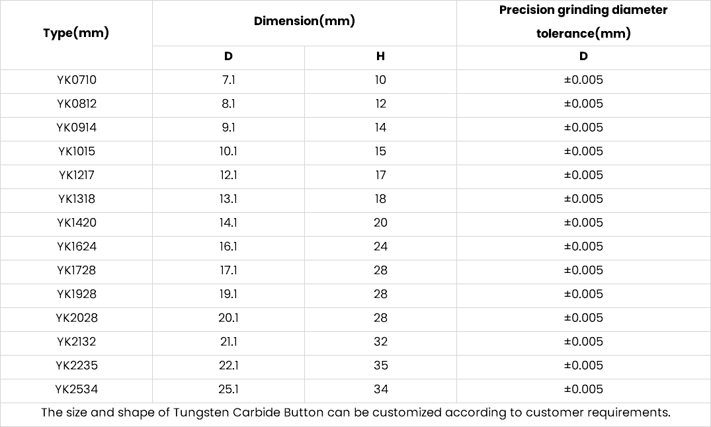
Task: Click the height value 17
Action: (380, 175)
